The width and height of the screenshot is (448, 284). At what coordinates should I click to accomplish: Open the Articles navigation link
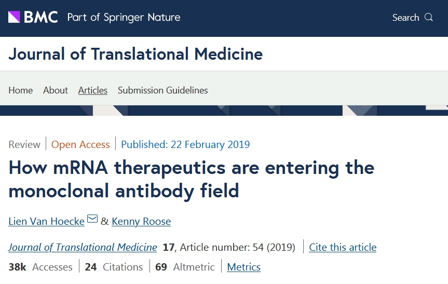pyautogui.click(x=93, y=90)
